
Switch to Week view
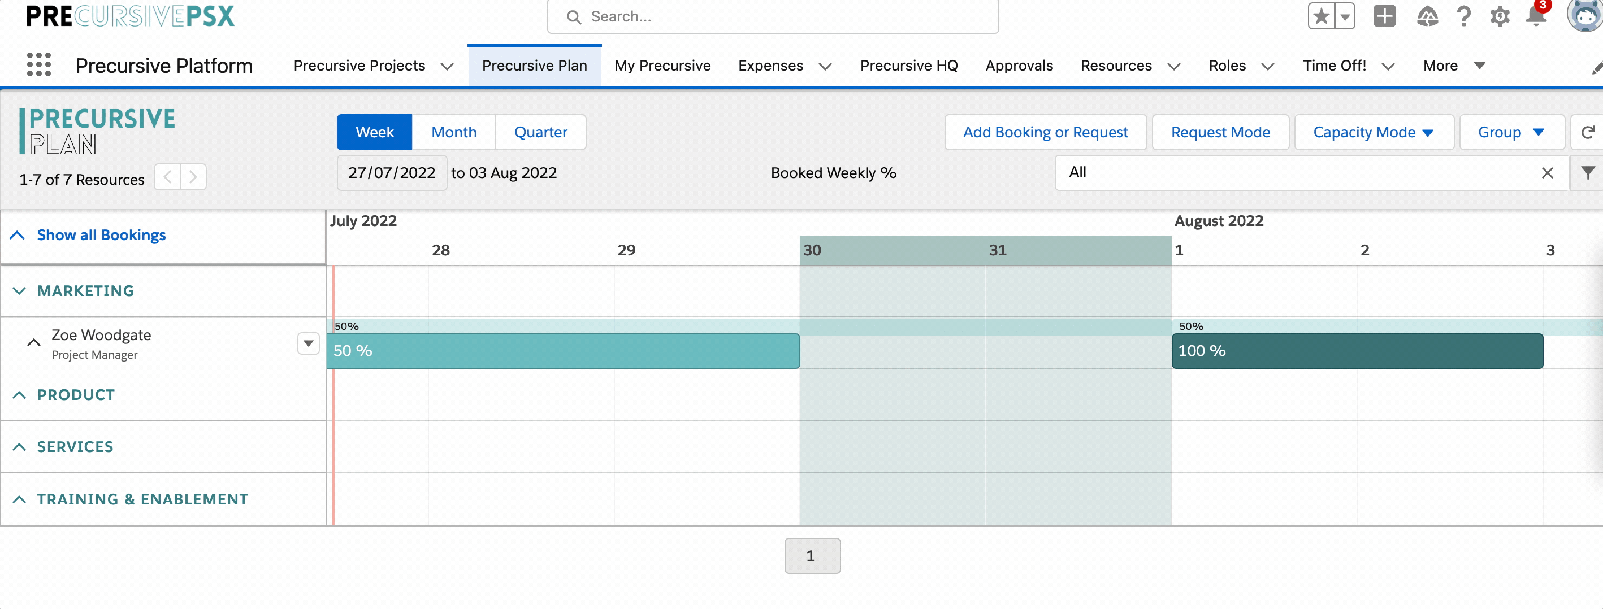tap(375, 132)
